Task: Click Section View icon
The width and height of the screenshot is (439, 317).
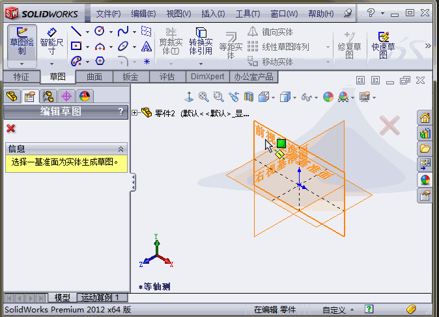Action: click(x=249, y=97)
